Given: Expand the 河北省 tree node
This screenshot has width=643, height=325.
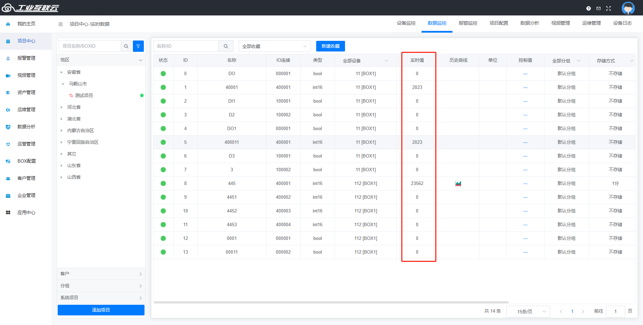Looking at the screenshot, I should pyautogui.click(x=61, y=107).
